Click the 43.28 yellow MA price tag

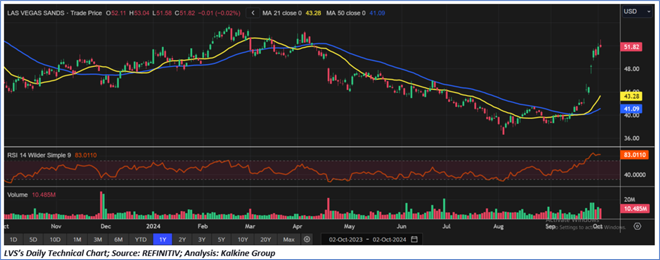[632, 97]
